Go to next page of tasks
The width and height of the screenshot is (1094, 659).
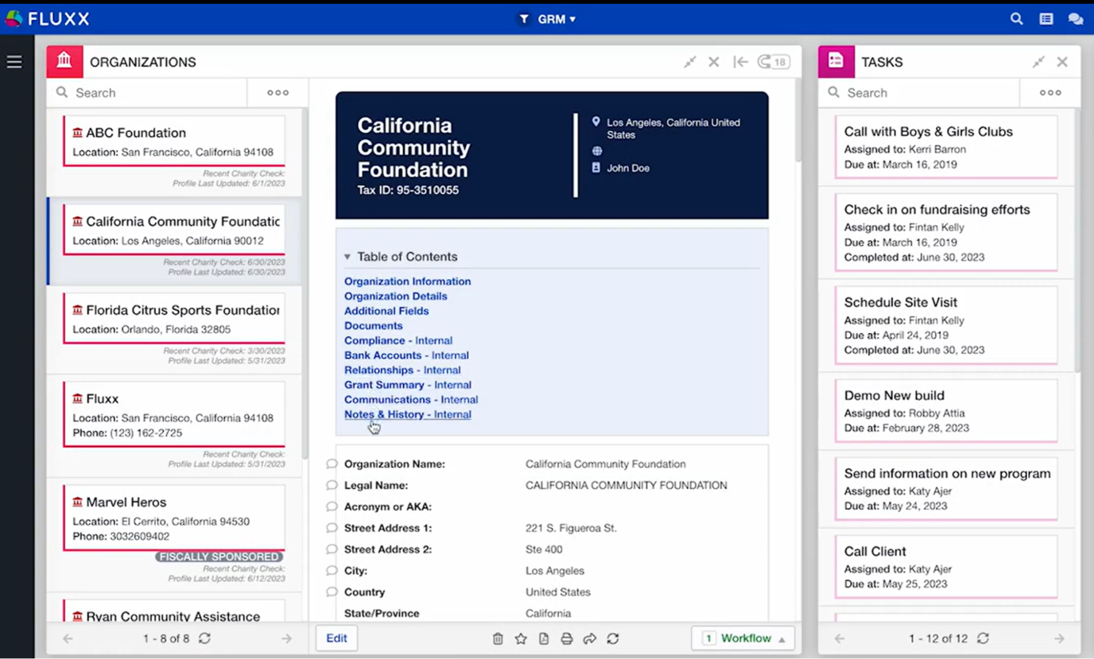[1059, 638]
